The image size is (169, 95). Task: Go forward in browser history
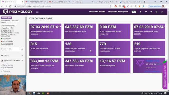6,6
